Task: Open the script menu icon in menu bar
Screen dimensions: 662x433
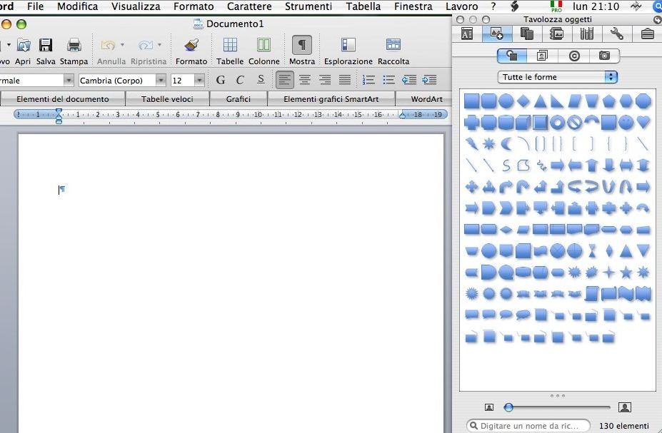Action: (x=513, y=6)
